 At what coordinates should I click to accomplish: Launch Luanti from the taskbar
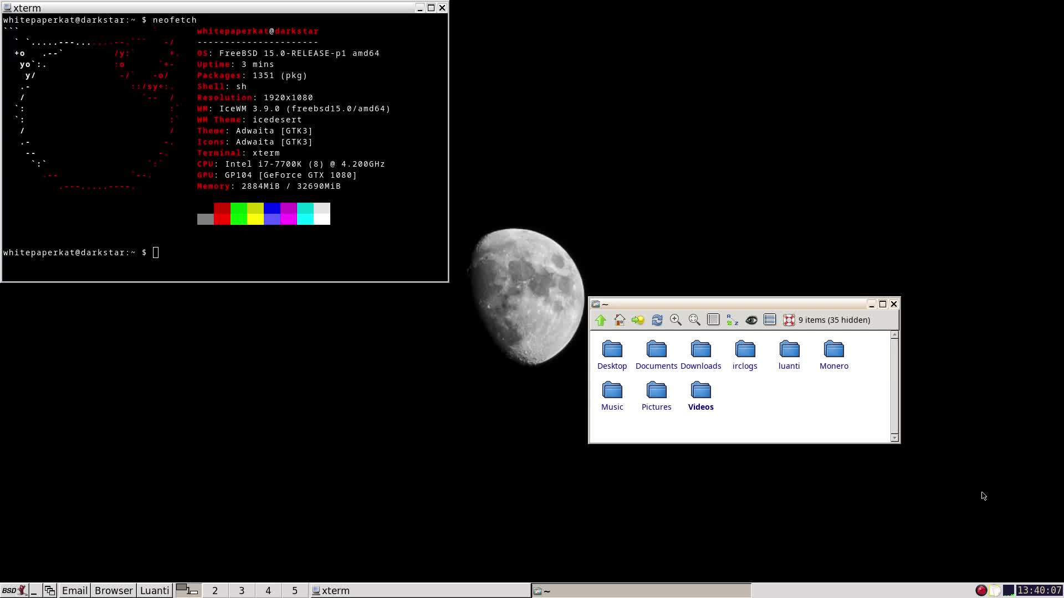[155, 590]
